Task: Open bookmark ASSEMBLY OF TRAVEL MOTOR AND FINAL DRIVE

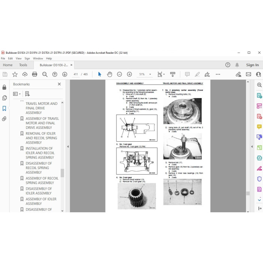Action: [x=42, y=123]
